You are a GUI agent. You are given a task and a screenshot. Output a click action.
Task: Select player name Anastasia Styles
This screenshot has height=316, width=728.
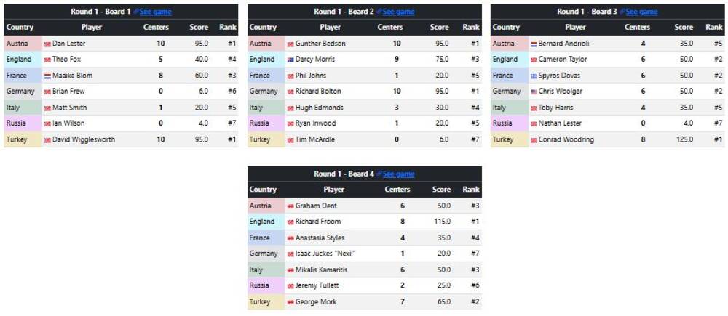(x=320, y=238)
